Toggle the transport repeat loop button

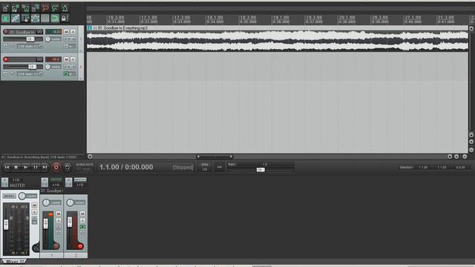[68, 167]
